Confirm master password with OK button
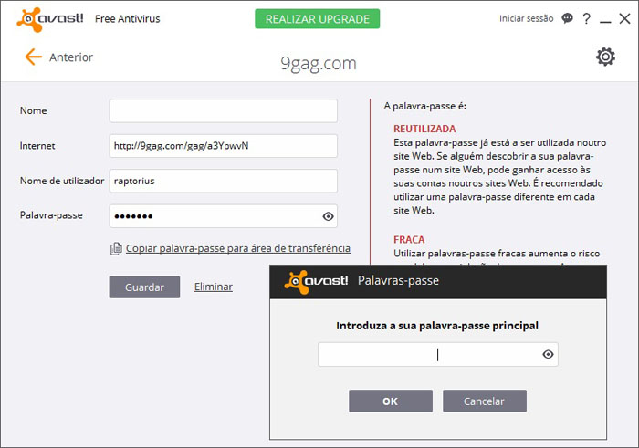The image size is (639, 448). tap(391, 401)
